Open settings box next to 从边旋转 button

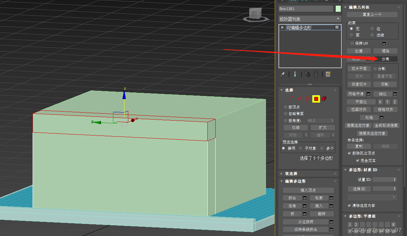[331, 222]
